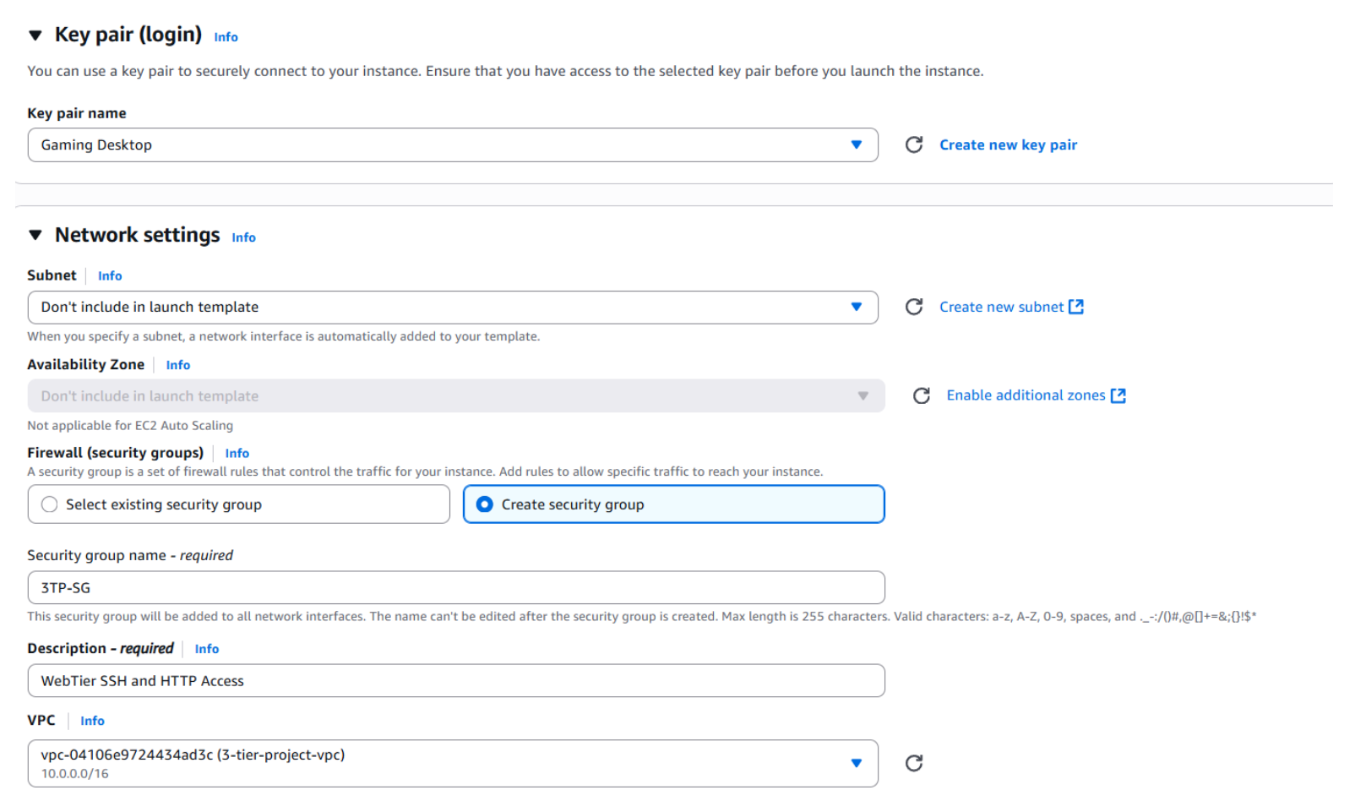Refresh the subnet list

tap(913, 307)
